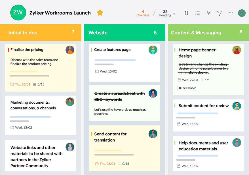Click the task count 7 in Initial to dos
249x175 pixels.
pos(73,32)
